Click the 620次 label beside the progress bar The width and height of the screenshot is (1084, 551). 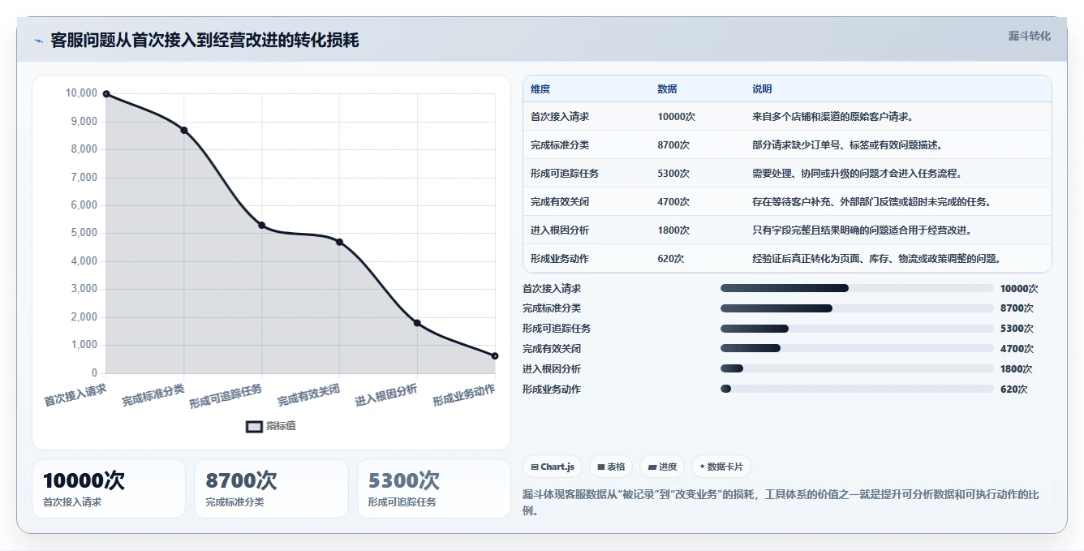[1013, 390]
